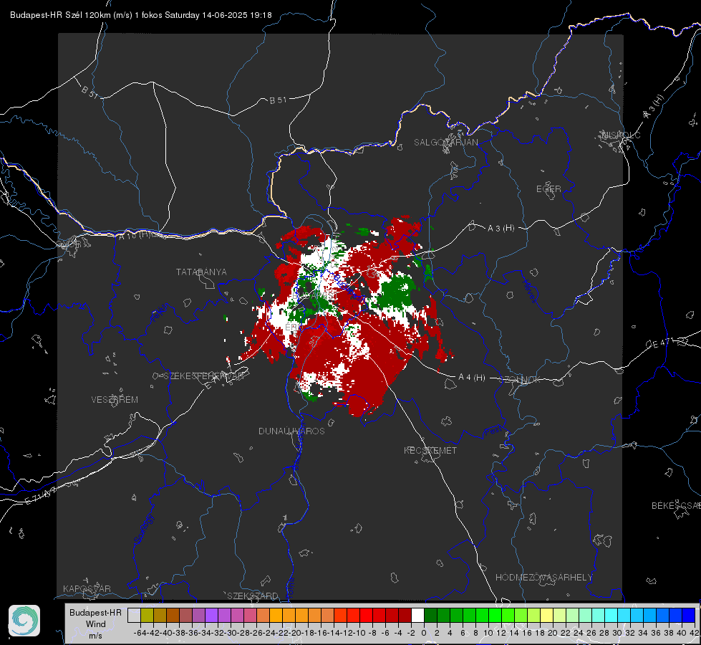This screenshot has width=701, height=645.
Task: Select the Heves county label
Action: pos(530,291)
